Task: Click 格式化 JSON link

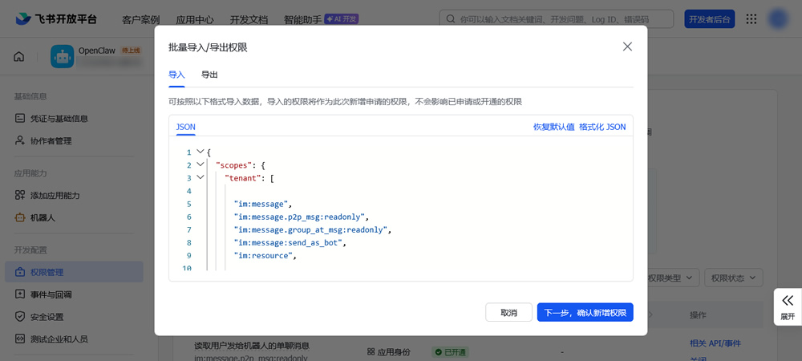Action: point(602,127)
